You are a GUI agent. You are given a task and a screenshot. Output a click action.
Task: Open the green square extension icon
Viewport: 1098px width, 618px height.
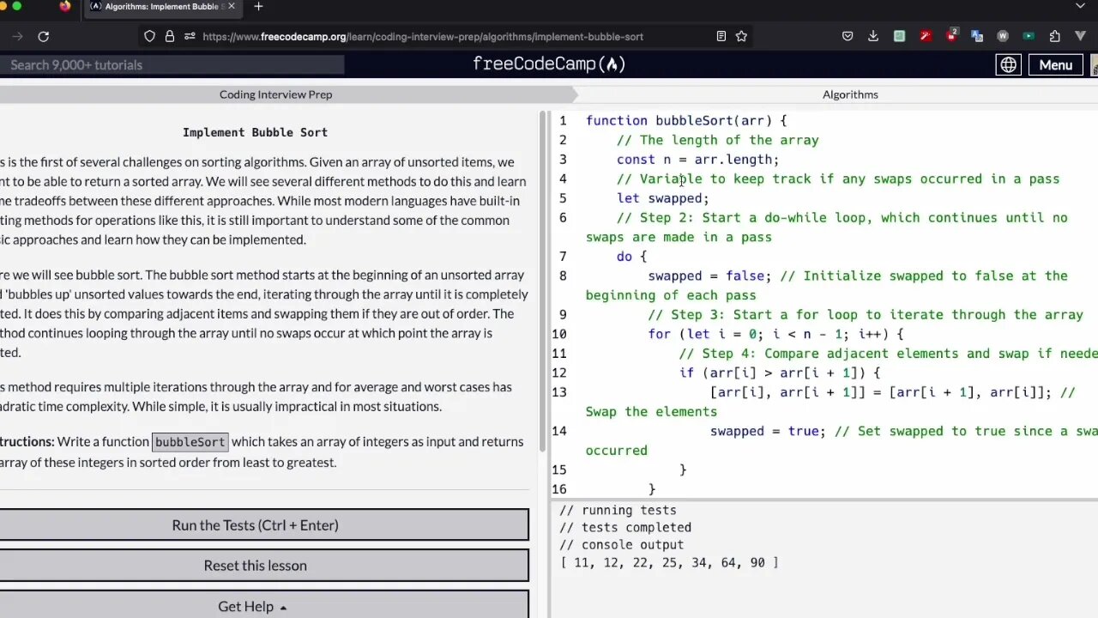point(899,36)
